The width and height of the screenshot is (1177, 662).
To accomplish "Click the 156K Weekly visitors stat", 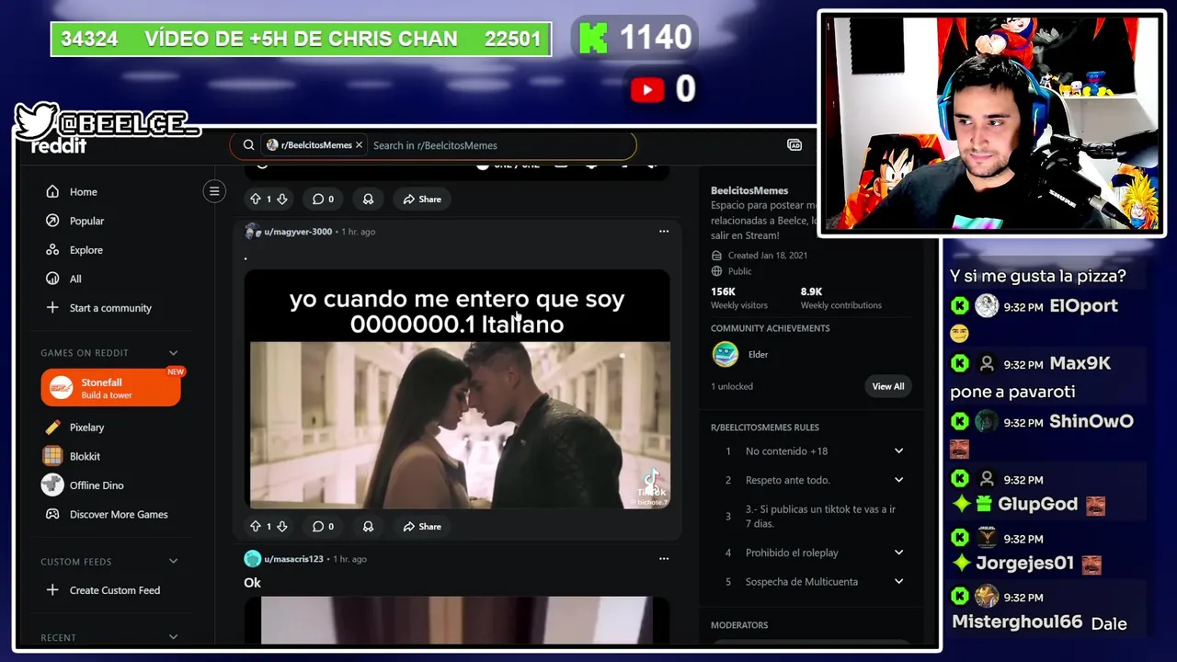I will coord(738,298).
